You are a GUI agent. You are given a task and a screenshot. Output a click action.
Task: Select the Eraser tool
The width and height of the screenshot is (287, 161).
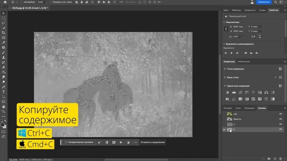[x=3, y=67]
